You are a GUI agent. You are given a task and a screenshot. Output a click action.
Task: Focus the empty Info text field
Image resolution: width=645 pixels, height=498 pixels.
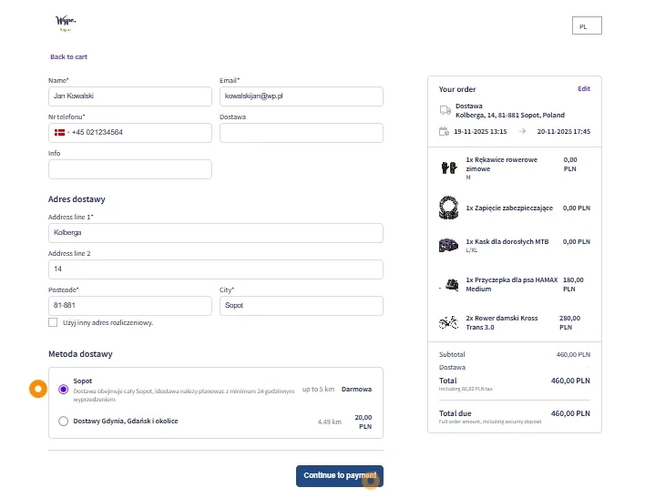point(129,169)
